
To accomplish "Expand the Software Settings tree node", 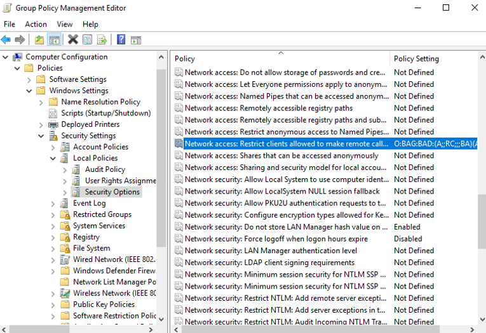I will point(29,79).
